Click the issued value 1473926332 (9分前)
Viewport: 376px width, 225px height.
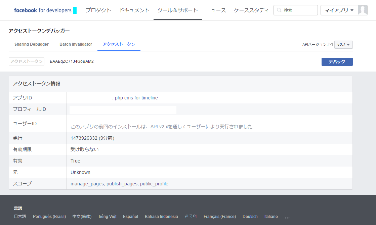(x=92, y=138)
